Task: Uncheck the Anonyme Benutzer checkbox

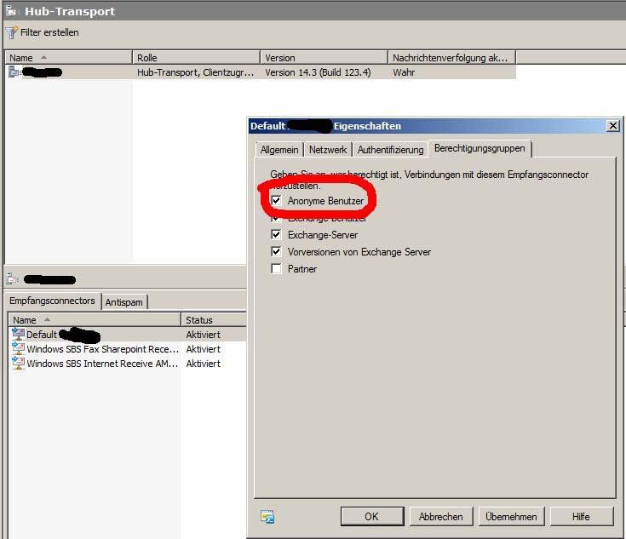Action: click(276, 200)
